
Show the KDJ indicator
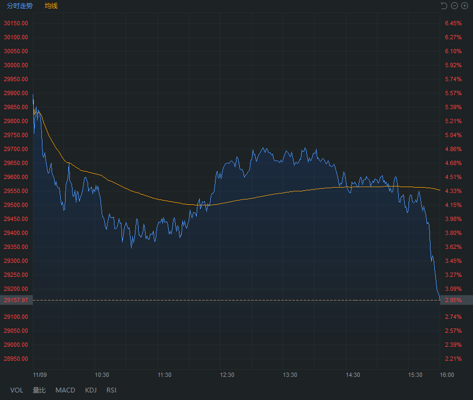tap(91, 390)
